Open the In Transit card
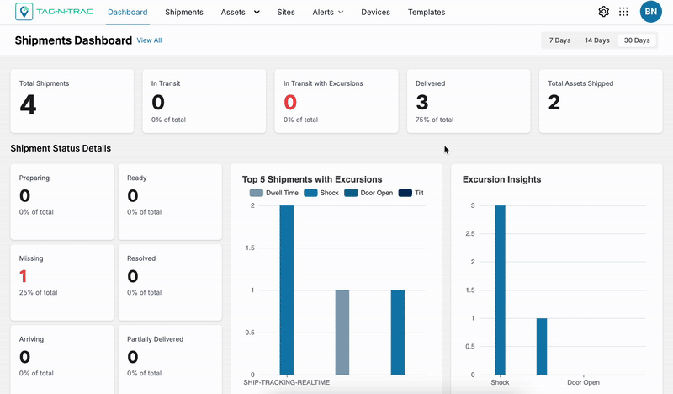 (204, 101)
